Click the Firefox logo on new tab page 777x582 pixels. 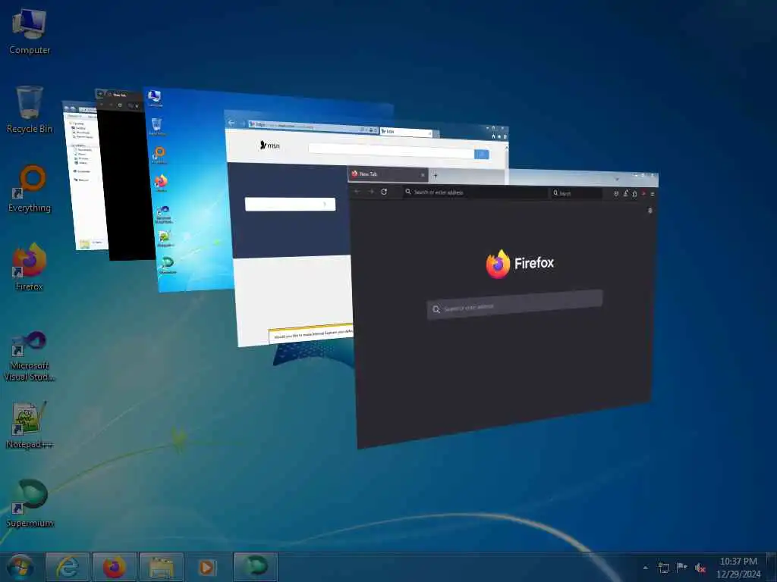click(x=520, y=264)
